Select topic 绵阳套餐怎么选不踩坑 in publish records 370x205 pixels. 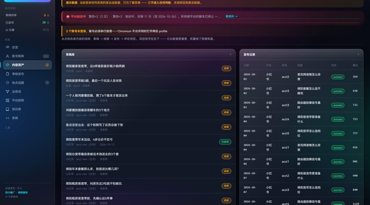pyautogui.click(x=309, y=91)
